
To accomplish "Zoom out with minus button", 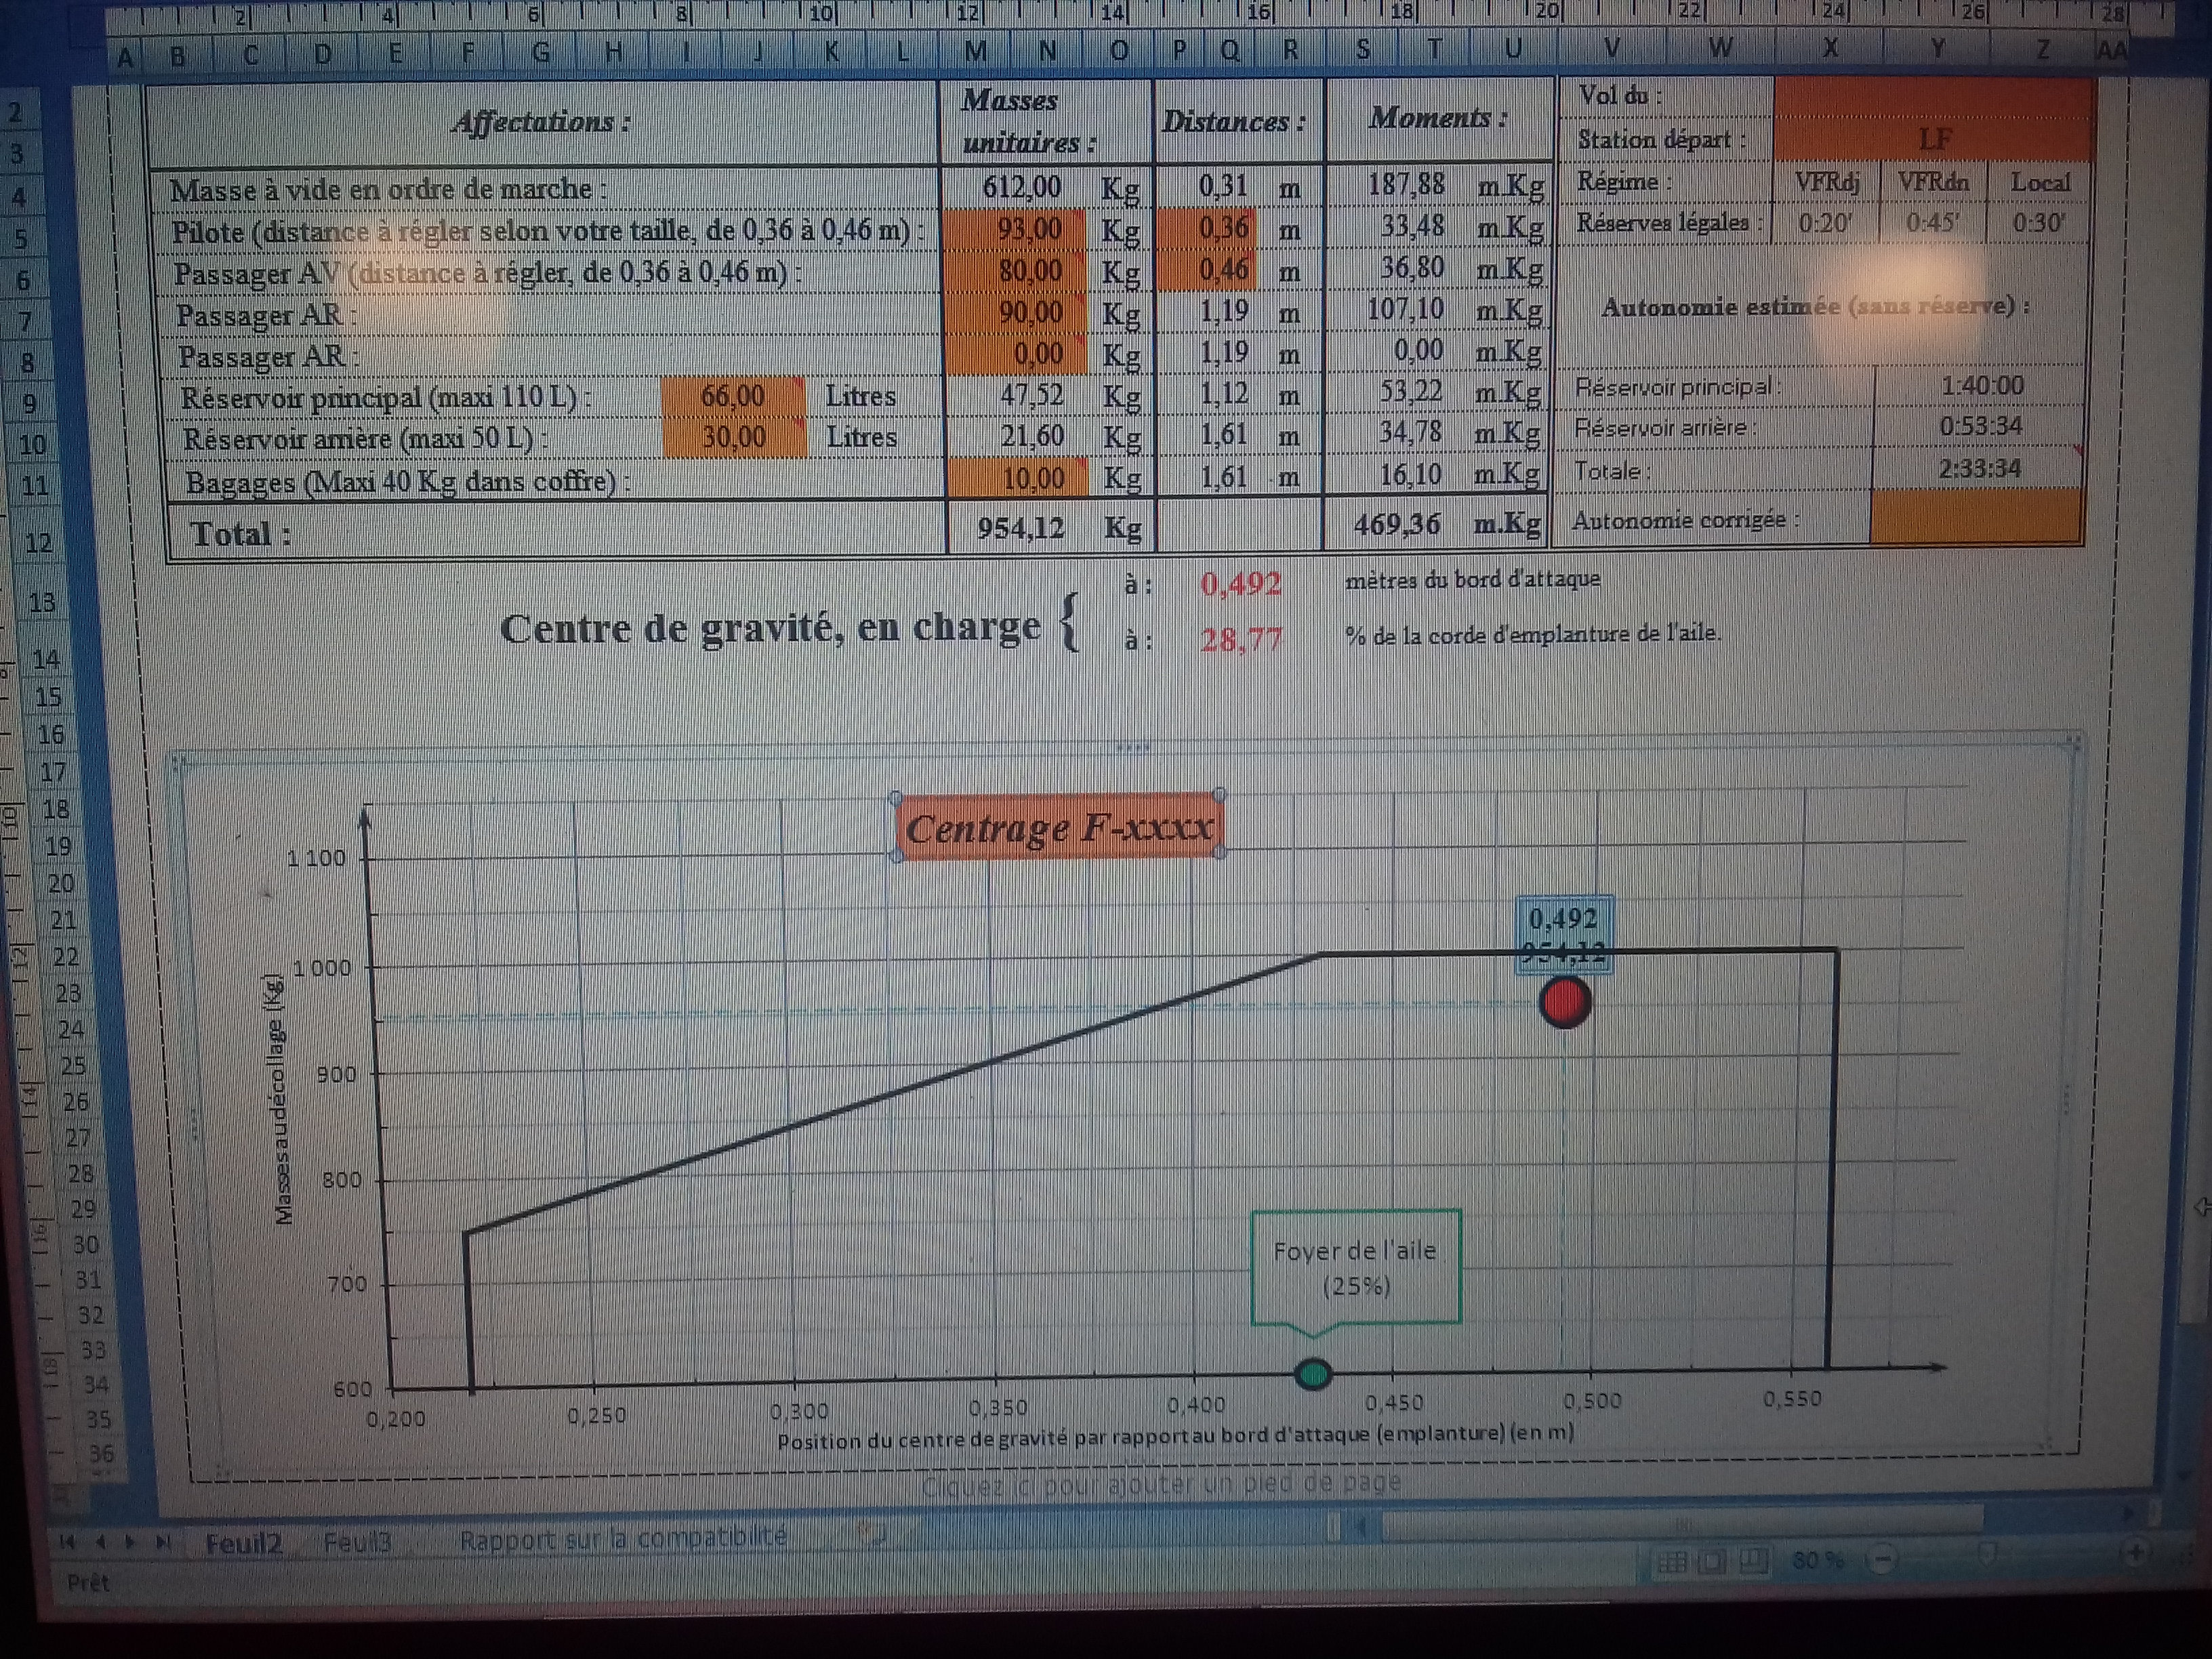I will (x=1881, y=1559).
